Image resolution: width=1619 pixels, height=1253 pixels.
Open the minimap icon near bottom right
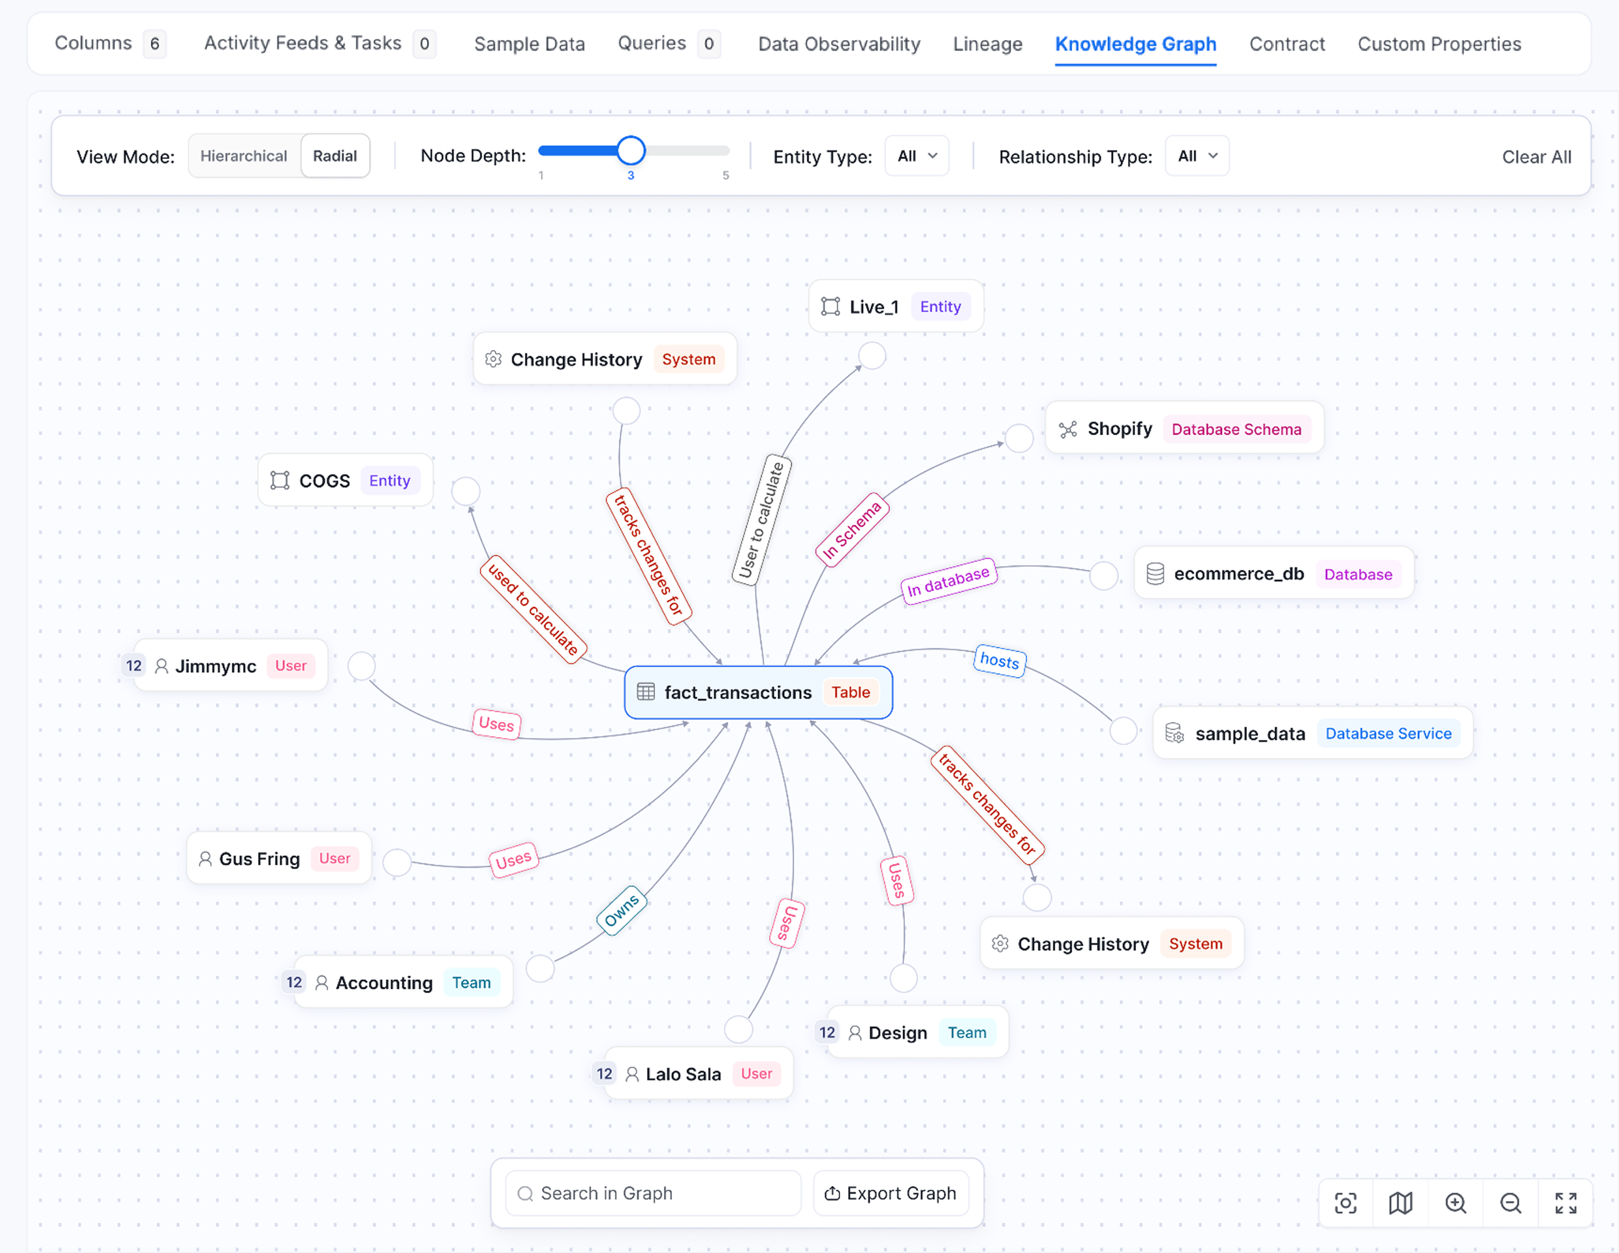[x=1400, y=1204]
